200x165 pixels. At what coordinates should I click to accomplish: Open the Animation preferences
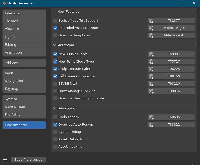pos(24,53)
